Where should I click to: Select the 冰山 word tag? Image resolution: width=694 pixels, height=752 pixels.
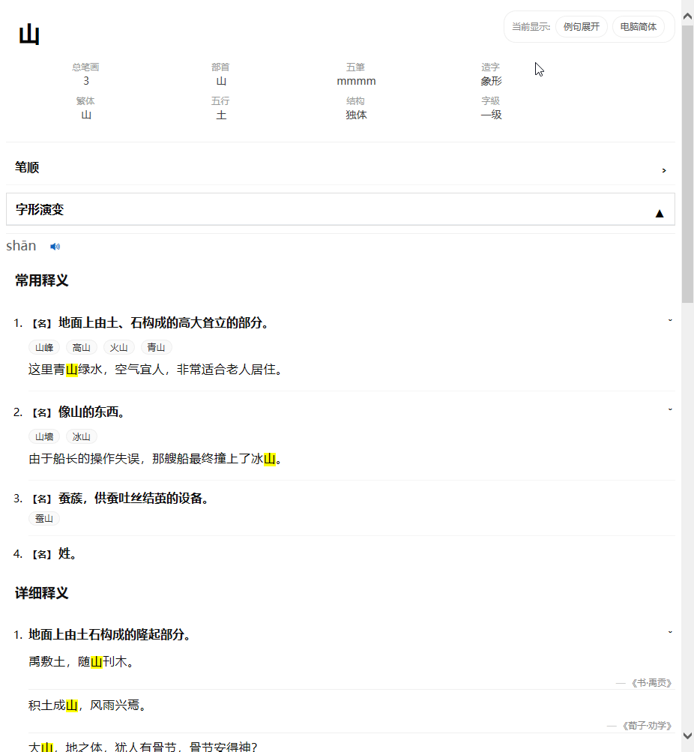(x=80, y=436)
